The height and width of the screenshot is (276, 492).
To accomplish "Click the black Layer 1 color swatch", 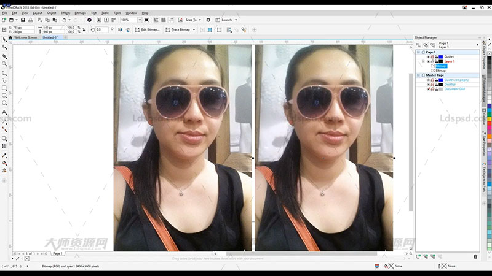I will pyautogui.click(x=440, y=62).
